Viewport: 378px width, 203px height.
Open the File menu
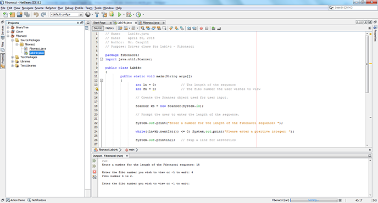point(3,8)
